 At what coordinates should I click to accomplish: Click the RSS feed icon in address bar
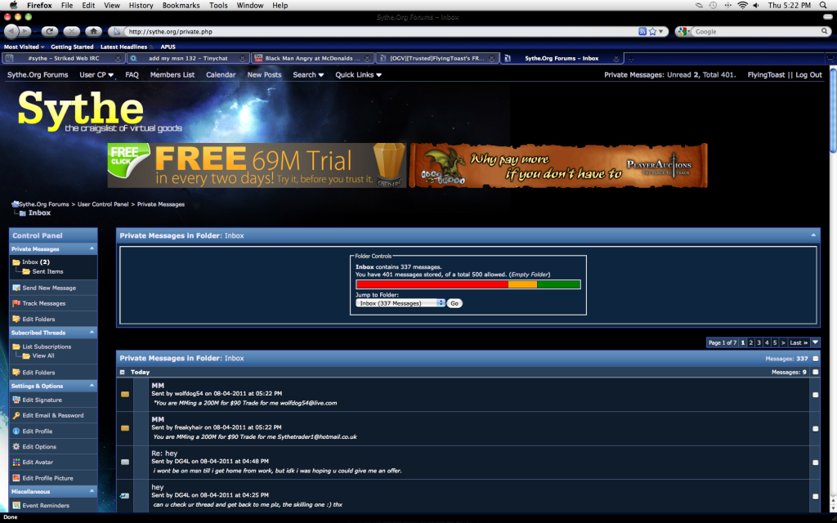(642, 32)
